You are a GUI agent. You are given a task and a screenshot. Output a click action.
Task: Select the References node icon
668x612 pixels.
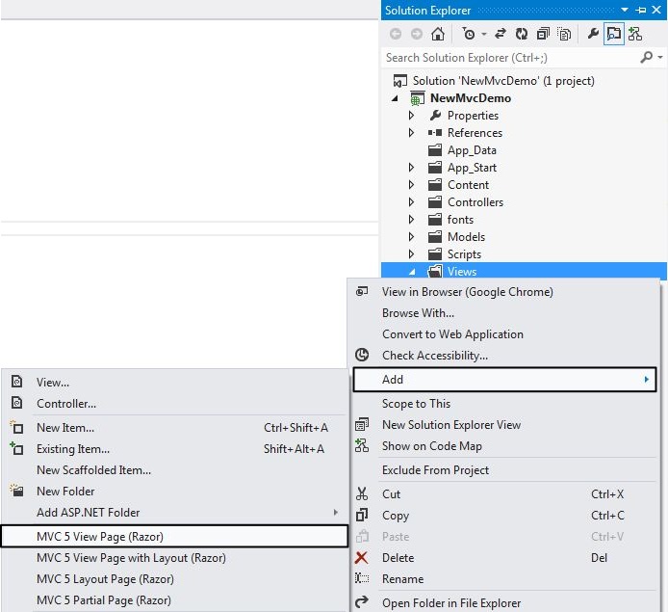coord(435,133)
